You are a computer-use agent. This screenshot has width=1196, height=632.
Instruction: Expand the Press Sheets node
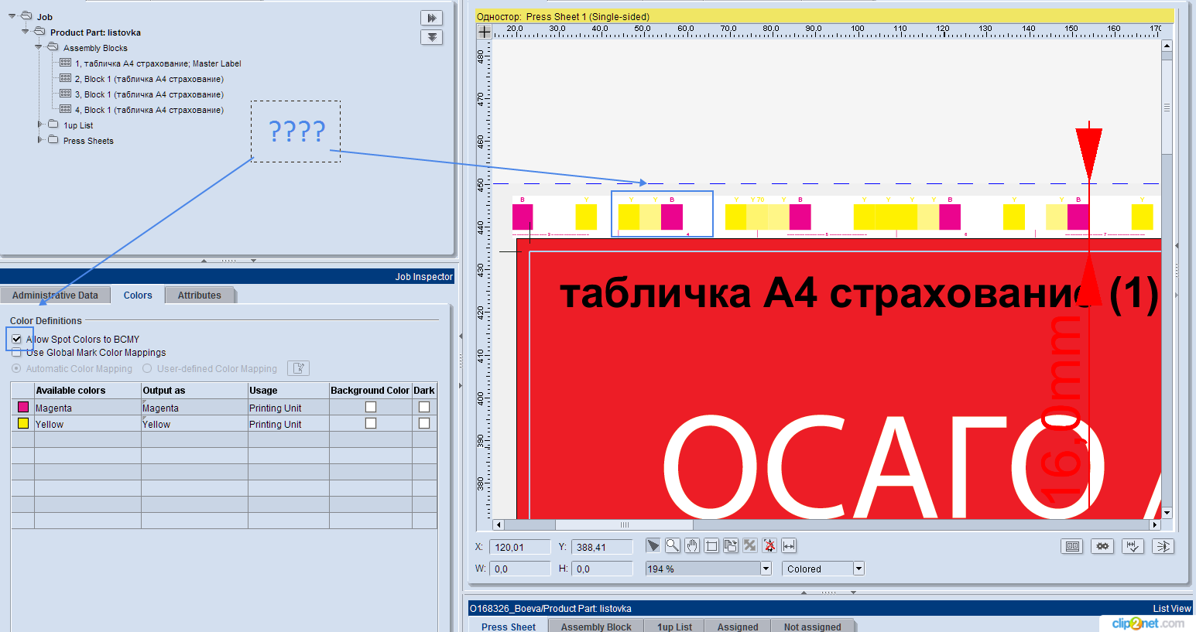tap(39, 140)
